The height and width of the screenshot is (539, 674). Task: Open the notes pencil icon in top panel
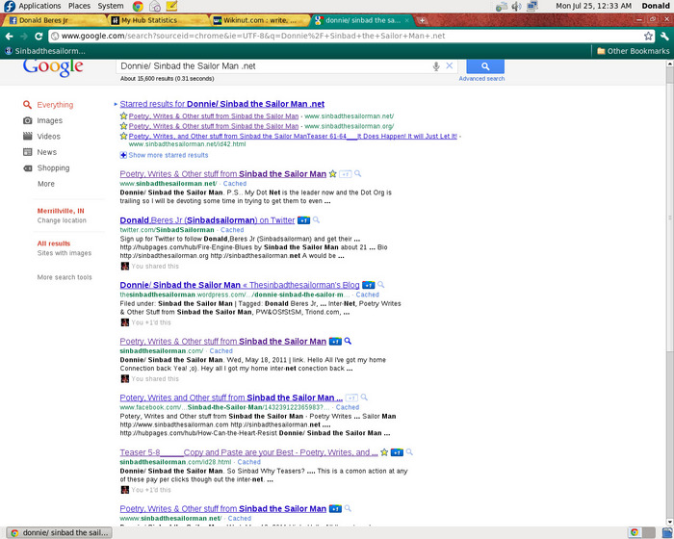click(x=171, y=6)
